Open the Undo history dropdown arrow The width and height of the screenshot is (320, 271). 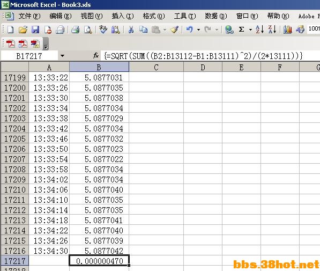coord(198,30)
